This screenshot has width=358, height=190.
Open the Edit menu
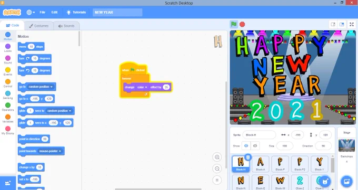pyautogui.click(x=54, y=12)
